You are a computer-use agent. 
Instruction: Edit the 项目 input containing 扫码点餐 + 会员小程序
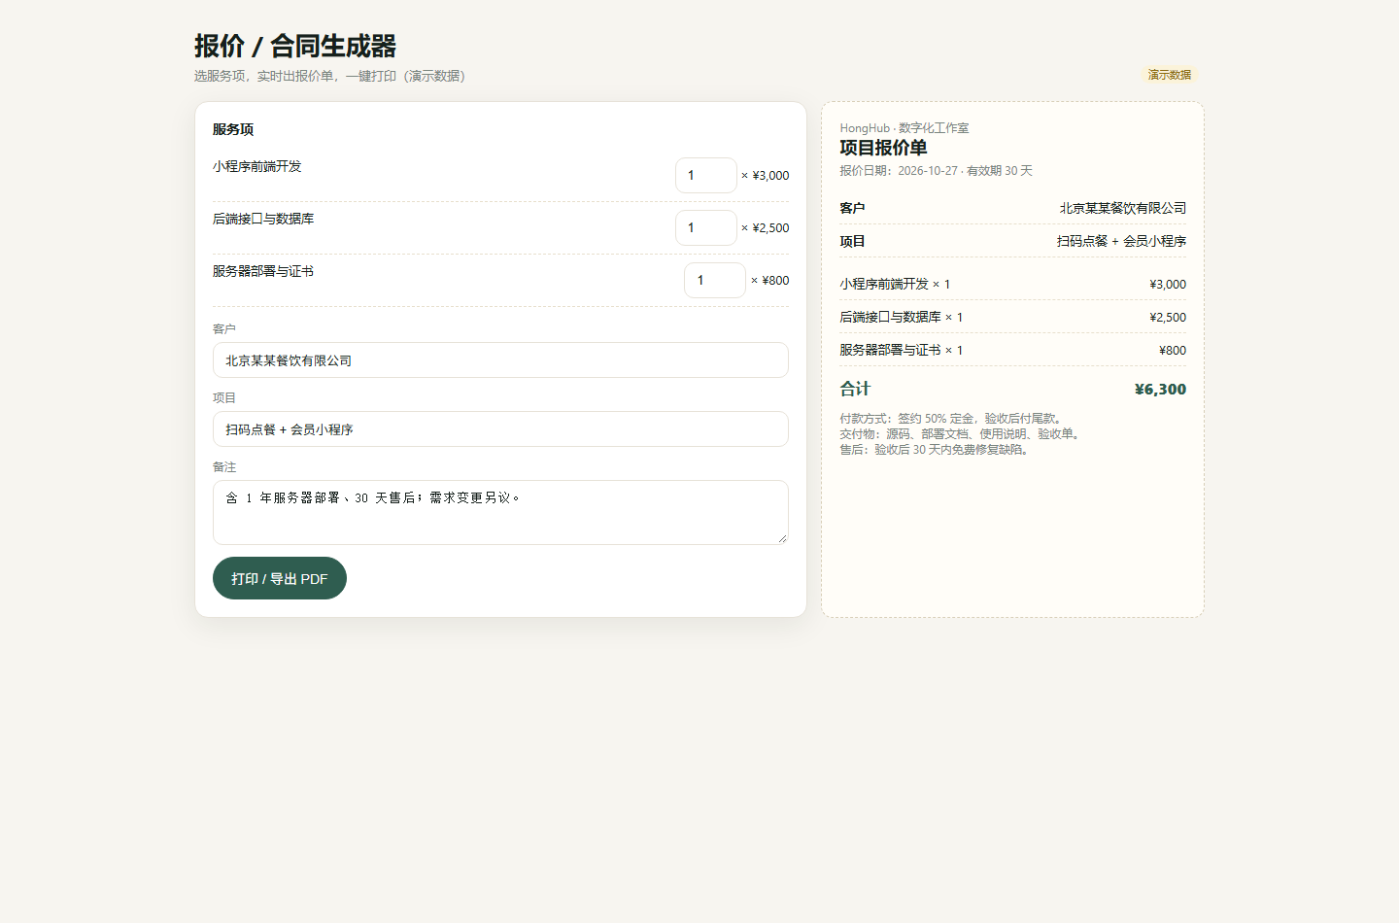500,428
